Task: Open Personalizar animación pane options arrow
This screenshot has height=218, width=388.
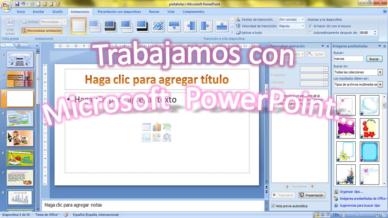Action: coord(323,46)
